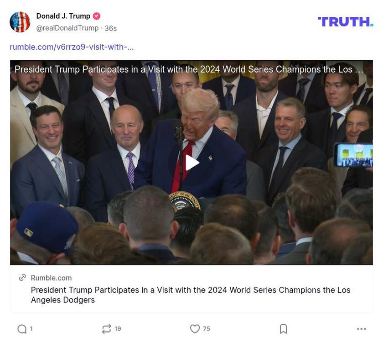
Task: View the 19 ReTruths count
Action: (118, 328)
